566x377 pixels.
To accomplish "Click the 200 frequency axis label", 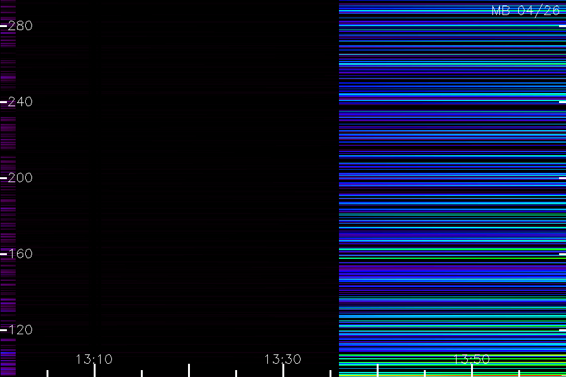I will [x=20, y=178].
